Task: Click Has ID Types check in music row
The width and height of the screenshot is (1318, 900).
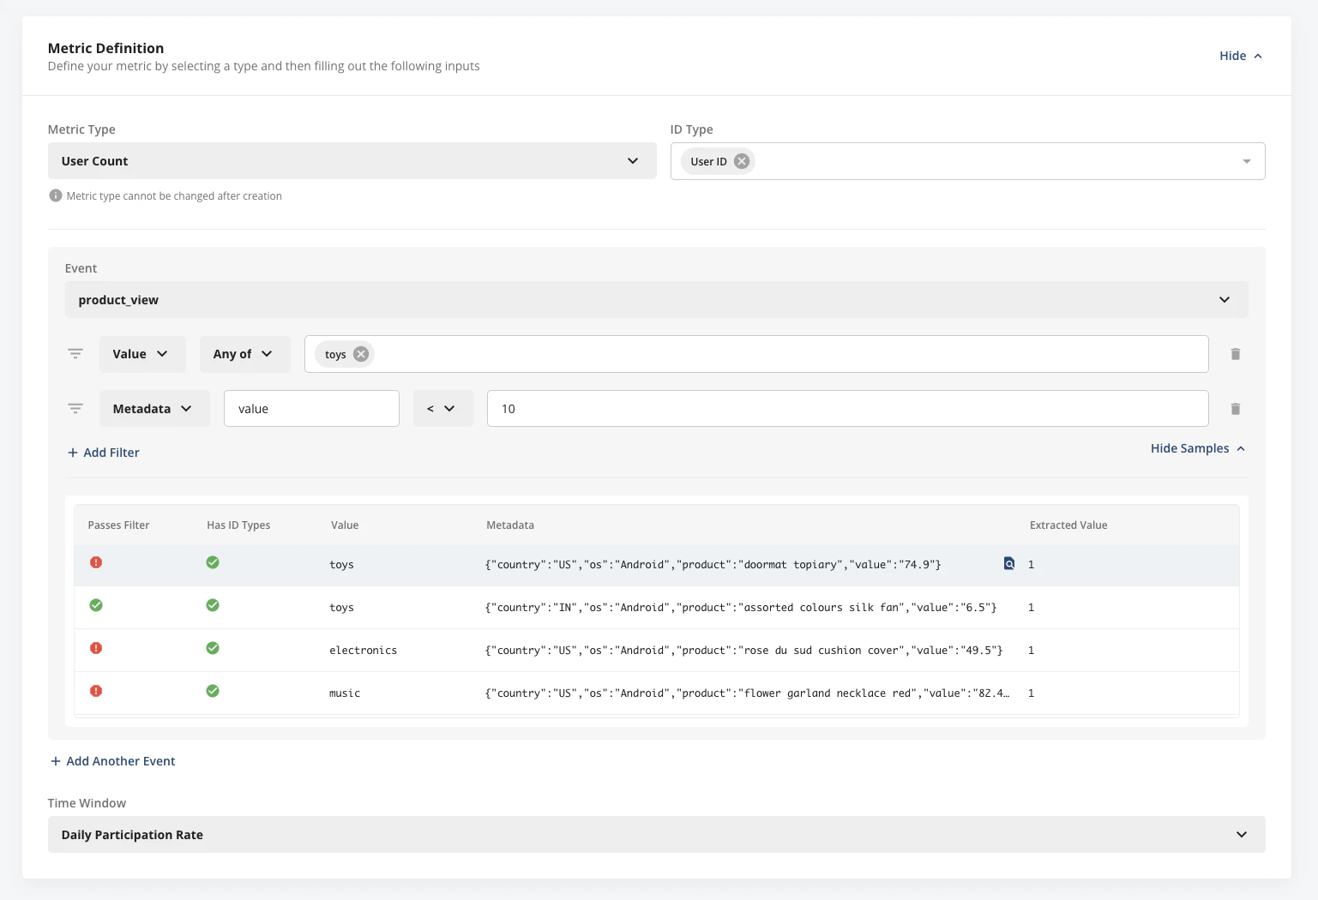Action: [213, 691]
